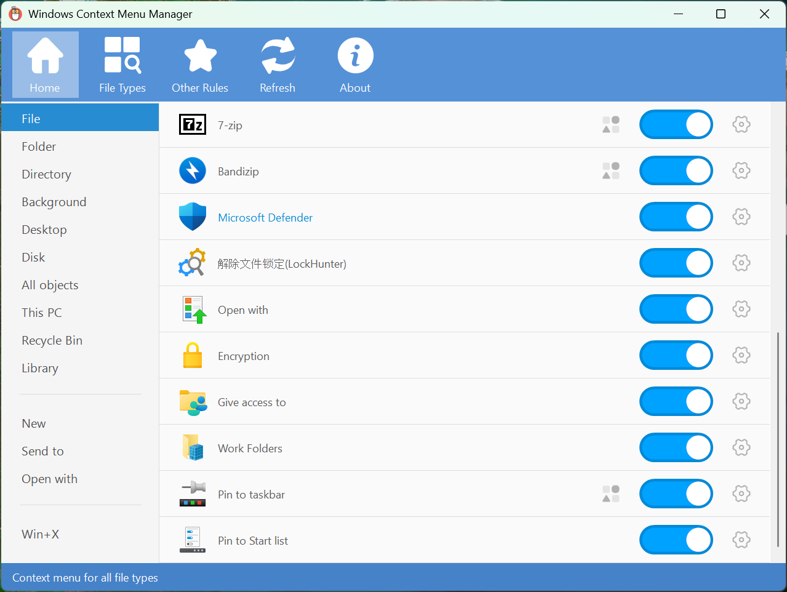Toggle the Give access to switch

676,401
